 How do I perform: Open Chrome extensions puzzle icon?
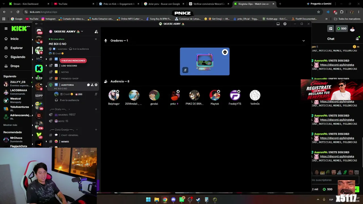click(x=342, y=12)
